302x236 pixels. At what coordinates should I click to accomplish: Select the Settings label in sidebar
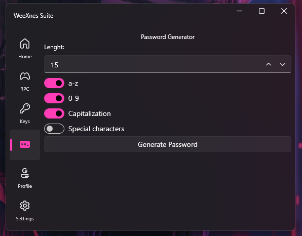25,219
